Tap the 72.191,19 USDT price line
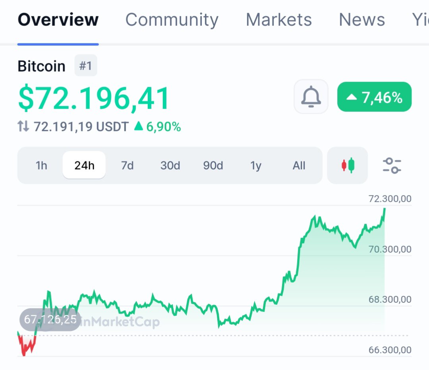Image resolution: width=429 pixels, height=370 pixels. [x=81, y=127]
